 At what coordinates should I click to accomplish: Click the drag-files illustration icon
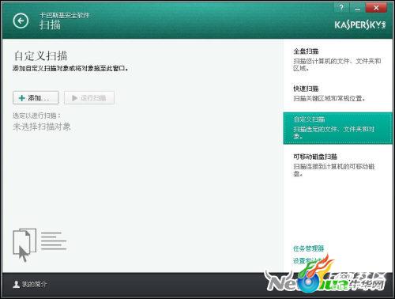tap(39, 245)
